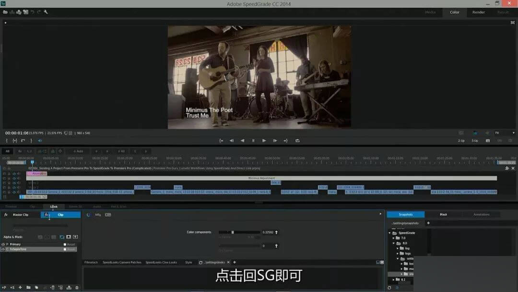Click the save look icon in layer toolbar
The image size is (518, 292).
[x=69, y=287]
